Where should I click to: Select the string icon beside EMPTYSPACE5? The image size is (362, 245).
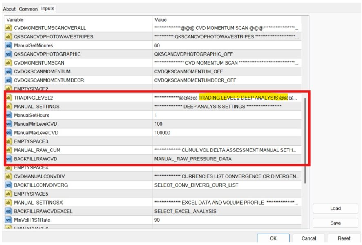click(x=8, y=194)
